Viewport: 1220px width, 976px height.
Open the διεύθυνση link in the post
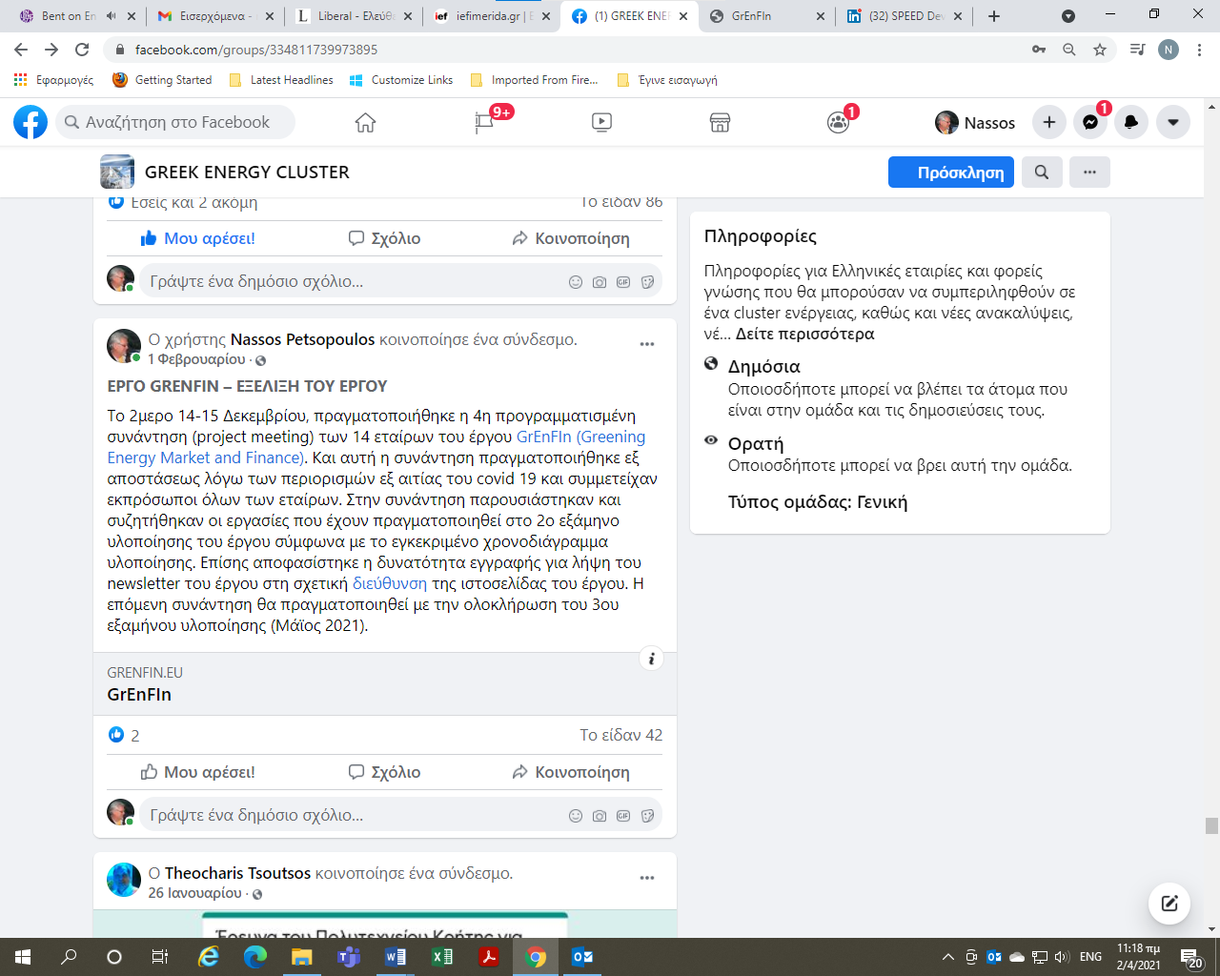[x=390, y=583]
